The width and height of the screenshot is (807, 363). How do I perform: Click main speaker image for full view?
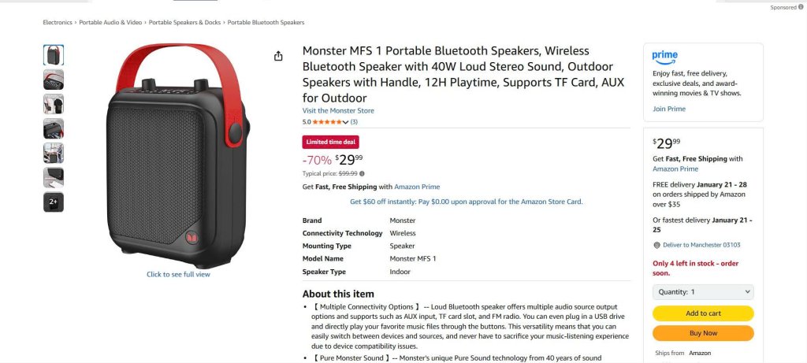[178, 157]
